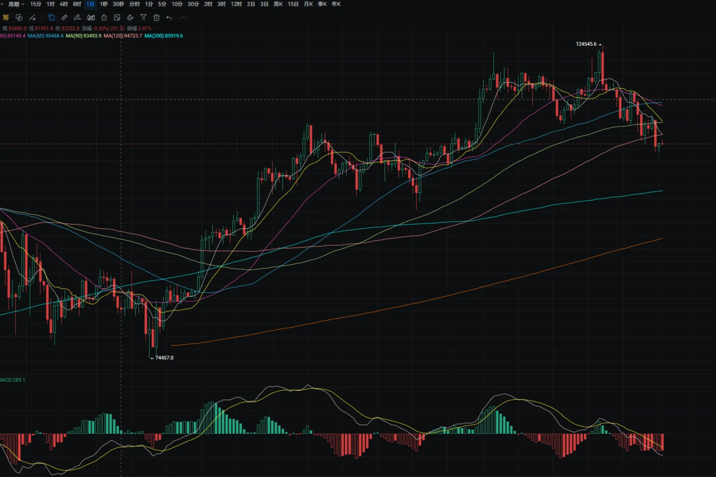Choose the 10分 timeframe
716x477 pixels.
[x=177, y=4]
